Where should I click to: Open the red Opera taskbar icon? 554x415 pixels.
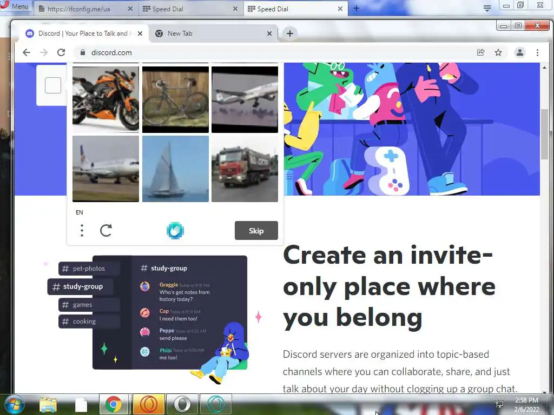[x=148, y=404]
